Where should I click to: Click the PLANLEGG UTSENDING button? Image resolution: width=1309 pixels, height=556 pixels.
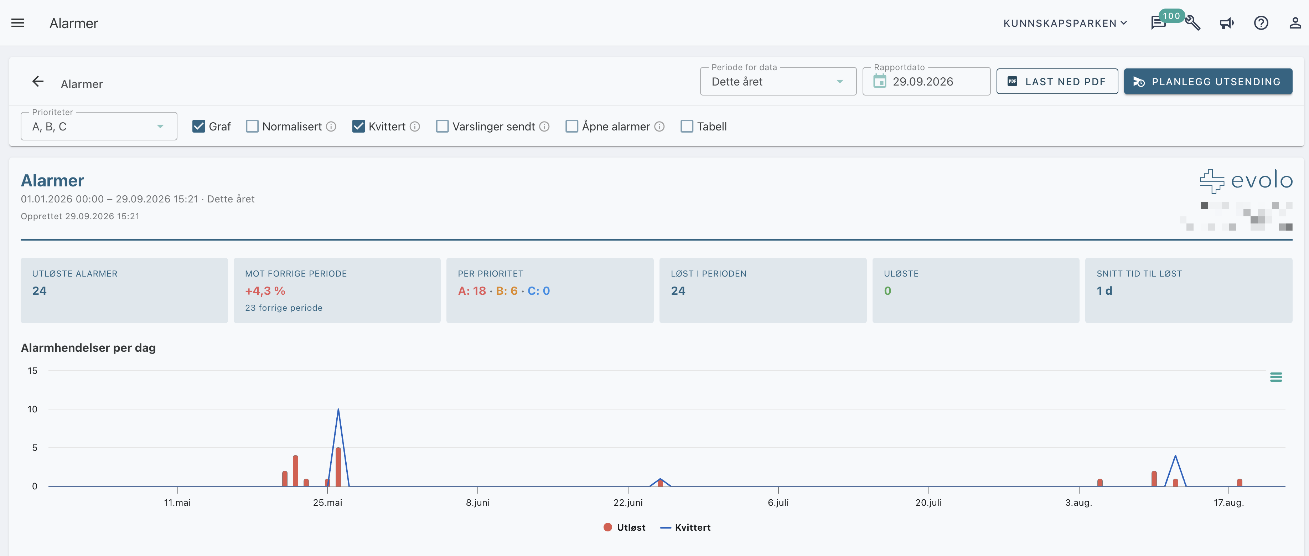click(x=1208, y=82)
